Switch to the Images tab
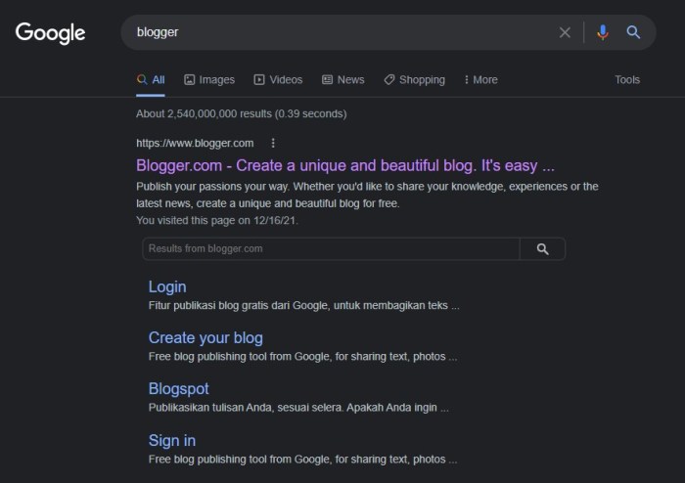The image size is (685, 483). (x=209, y=80)
